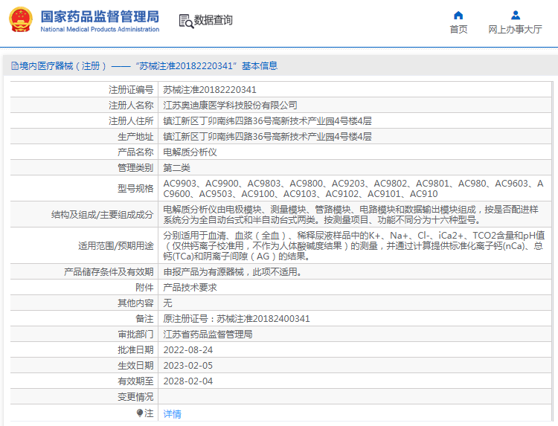Open the 详情 link in 注 row
The width and height of the screenshot is (558, 426).
[172, 413]
